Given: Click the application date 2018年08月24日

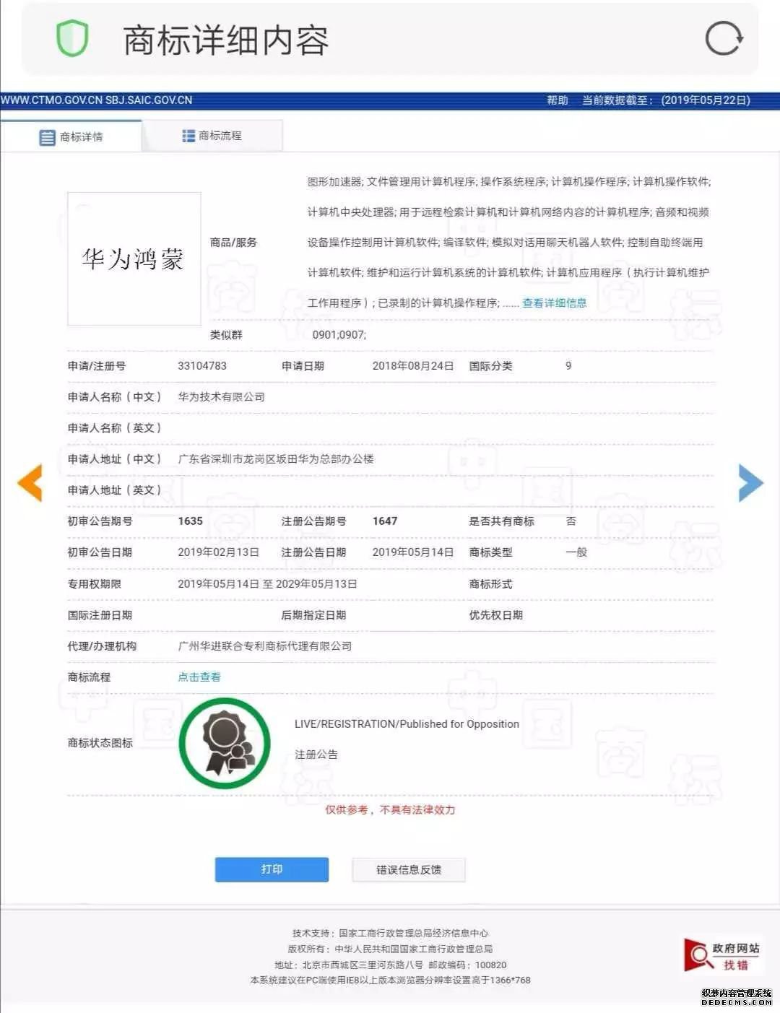Looking at the screenshot, I should click(413, 366).
